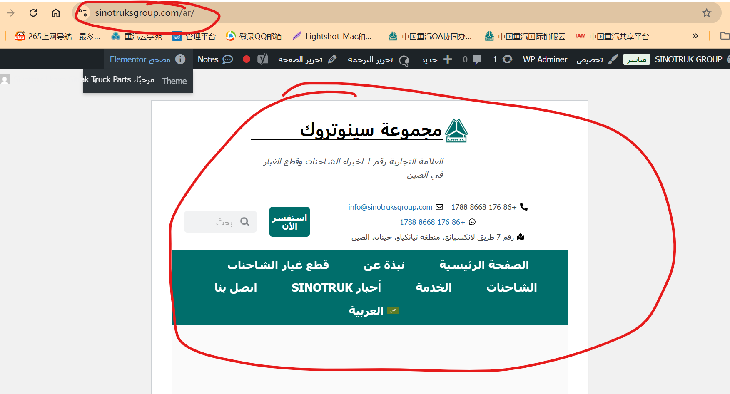Image resolution: width=730 pixels, height=394 pixels.
Task: Open Notes in admin bar
Action: [215, 59]
